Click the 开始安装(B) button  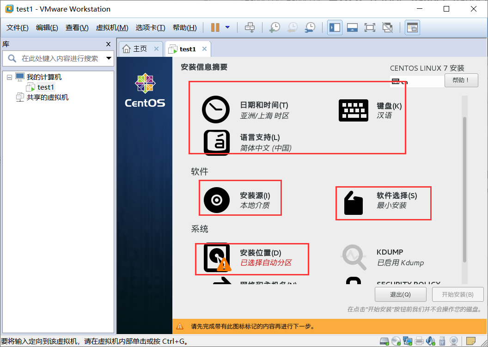(458, 294)
